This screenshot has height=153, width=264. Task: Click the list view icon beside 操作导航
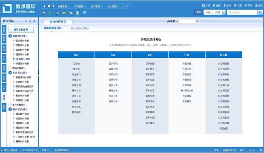click(26, 21)
